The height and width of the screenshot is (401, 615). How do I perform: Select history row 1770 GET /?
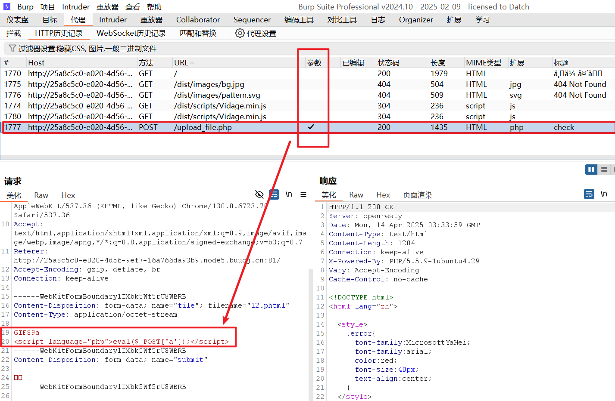(x=307, y=74)
